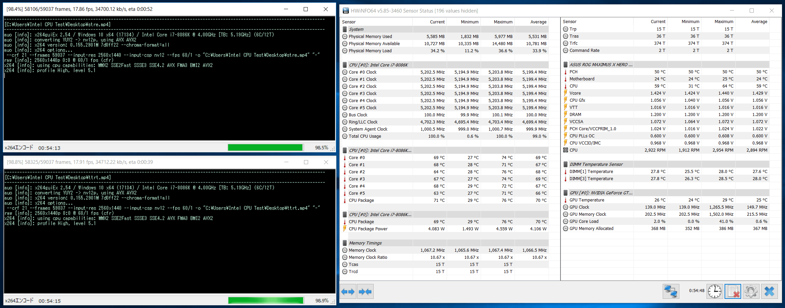The width and height of the screenshot is (785, 308).
Task: Select the Motherboard temperature row
Action: pos(666,79)
